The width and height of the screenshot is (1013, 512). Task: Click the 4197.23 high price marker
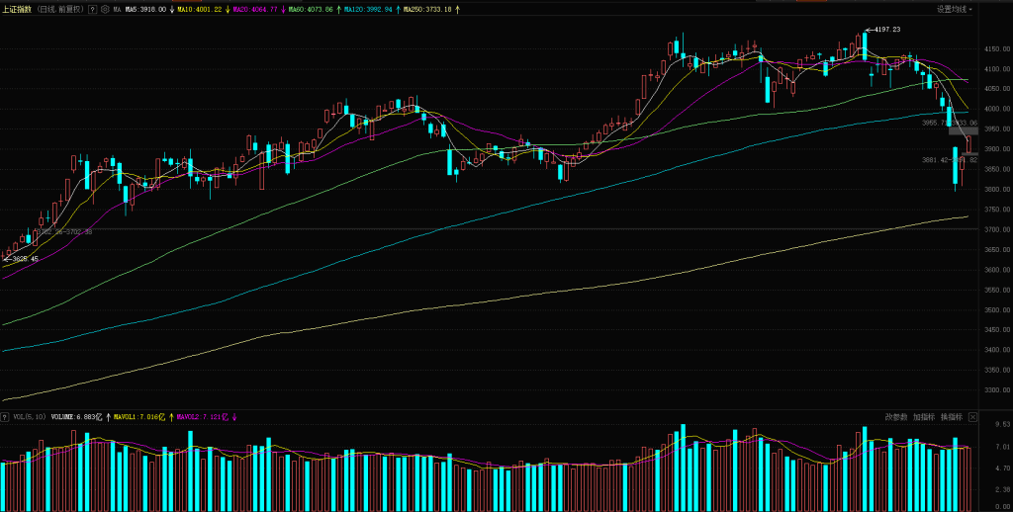pos(883,30)
